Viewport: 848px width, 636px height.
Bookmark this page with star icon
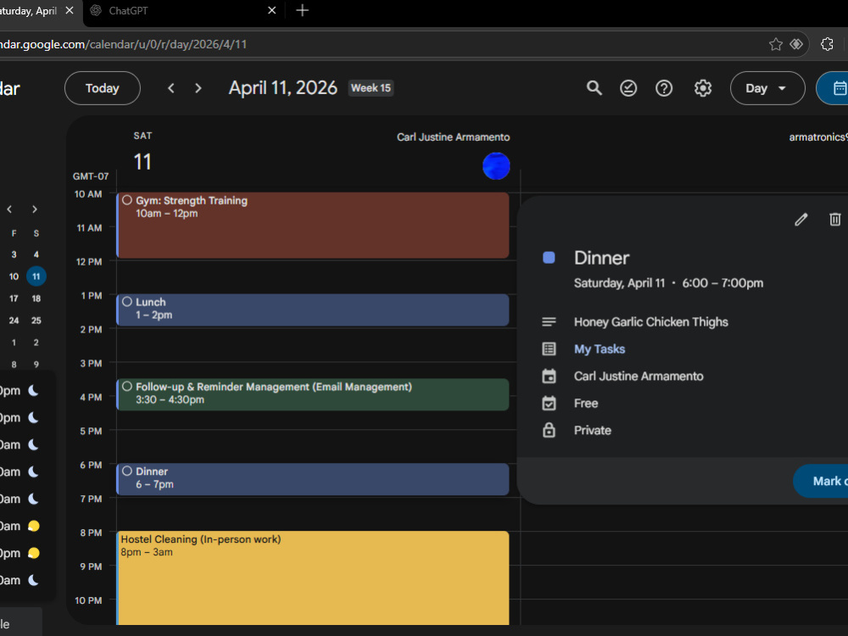(x=776, y=44)
